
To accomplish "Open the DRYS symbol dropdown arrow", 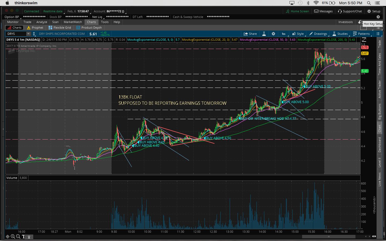I will coord(28,34).
